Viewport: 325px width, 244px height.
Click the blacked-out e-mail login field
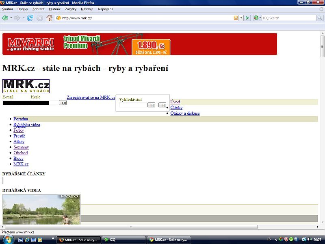click(26, 103)
